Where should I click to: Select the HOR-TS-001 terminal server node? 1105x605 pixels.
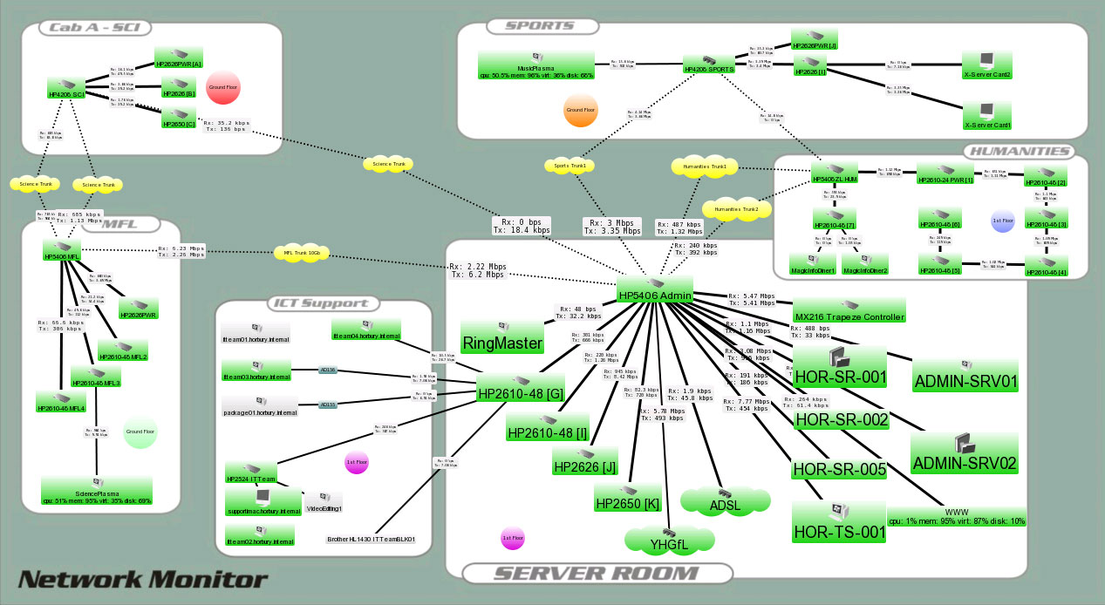coord(840,520)
